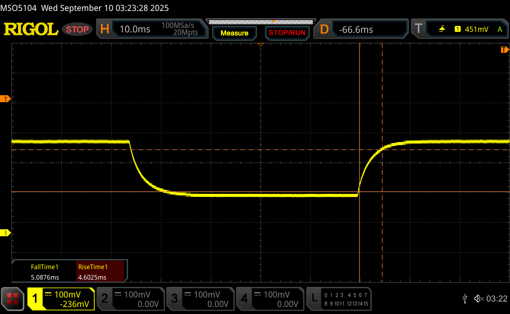
Task: Turn on channel 4 from the bottom bar
Action: tap(269, 298)
